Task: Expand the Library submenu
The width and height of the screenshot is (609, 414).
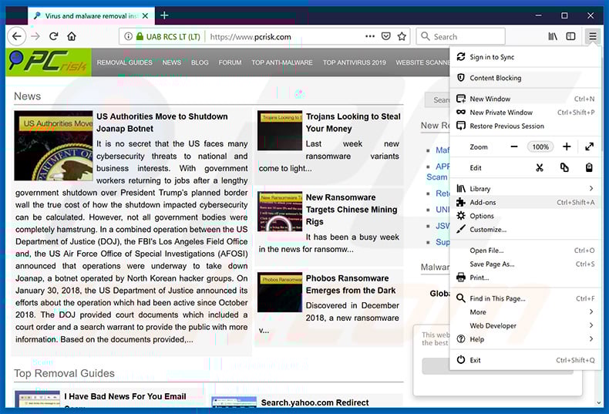Action: click(x=525, y=189)
